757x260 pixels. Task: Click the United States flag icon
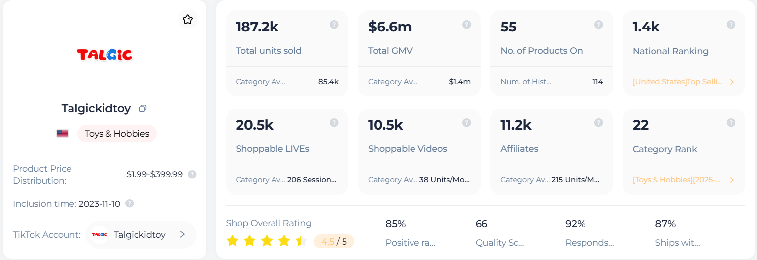click(62, 134)
